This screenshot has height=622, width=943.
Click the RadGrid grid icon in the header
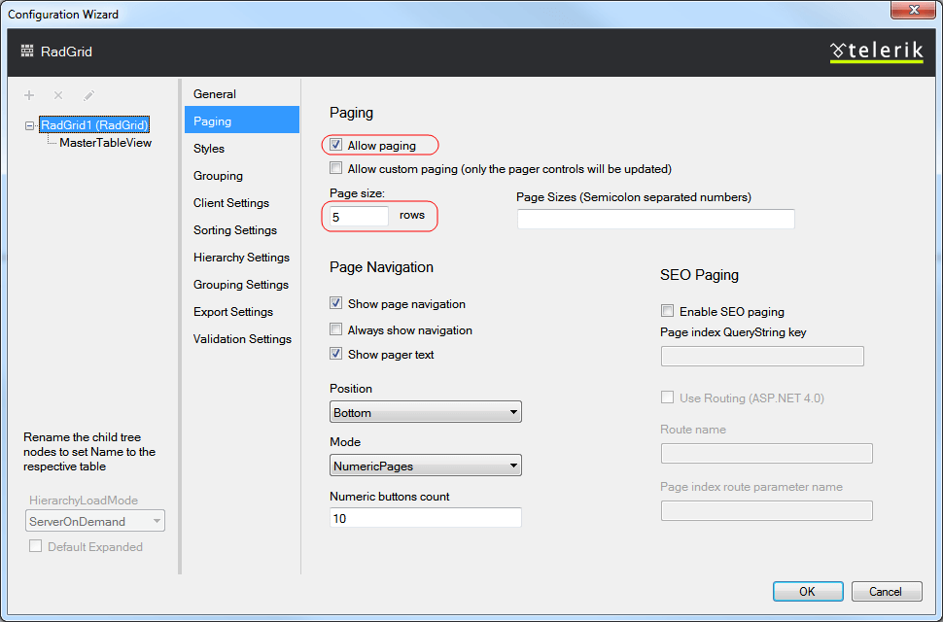pos(25,52)
